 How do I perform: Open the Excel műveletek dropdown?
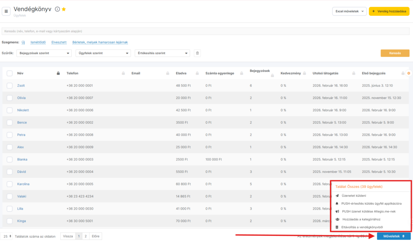coord(349,11)
